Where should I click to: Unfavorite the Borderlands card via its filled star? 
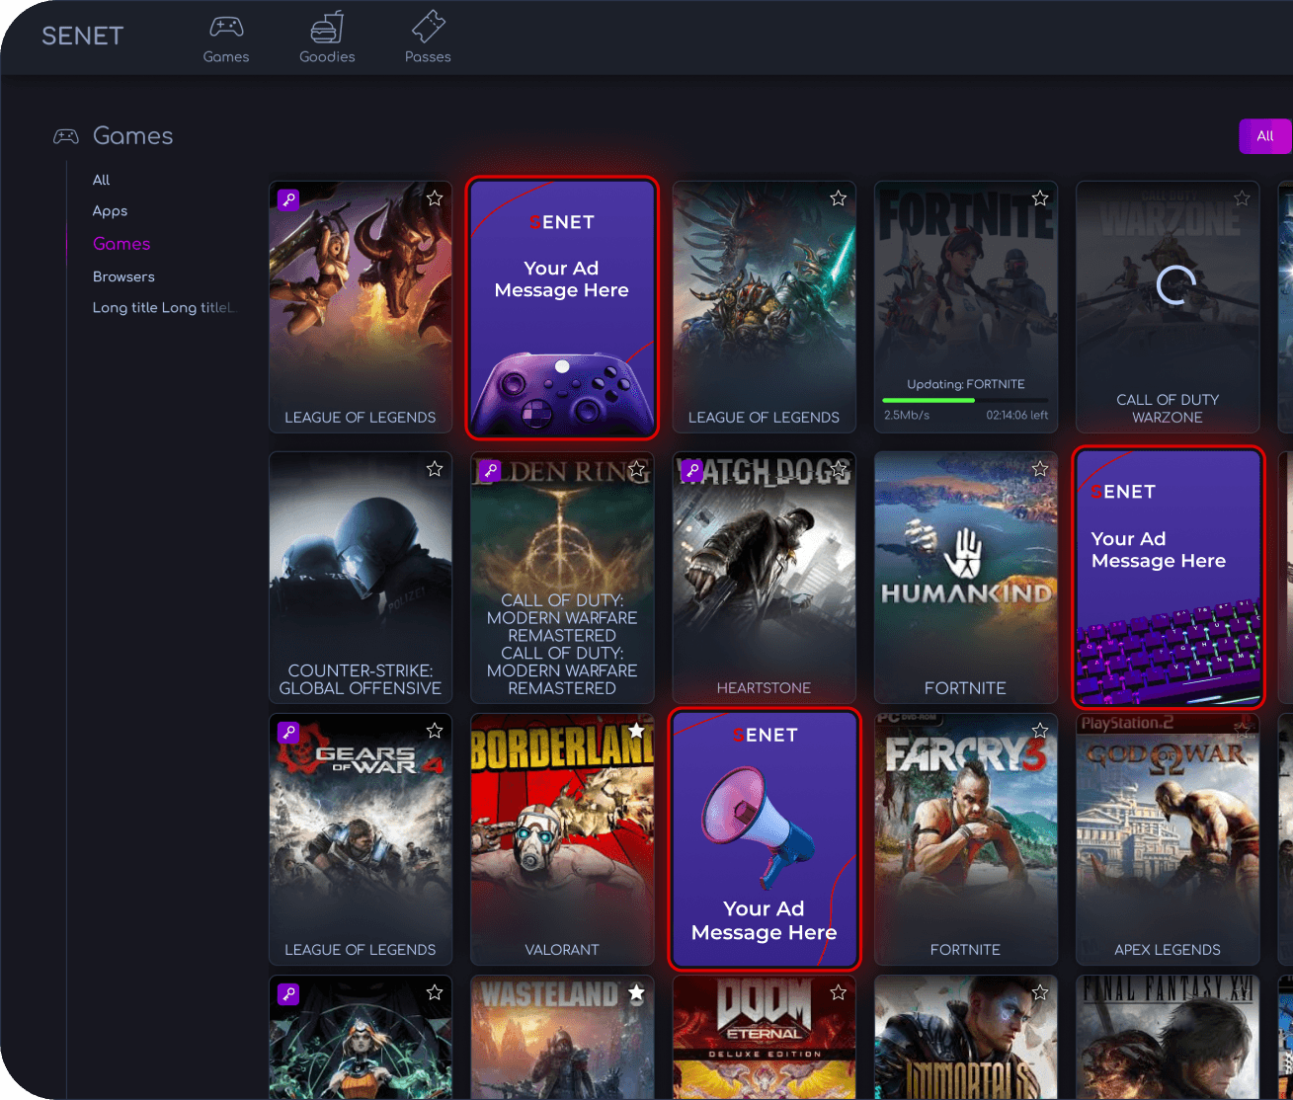click(637, 731)
